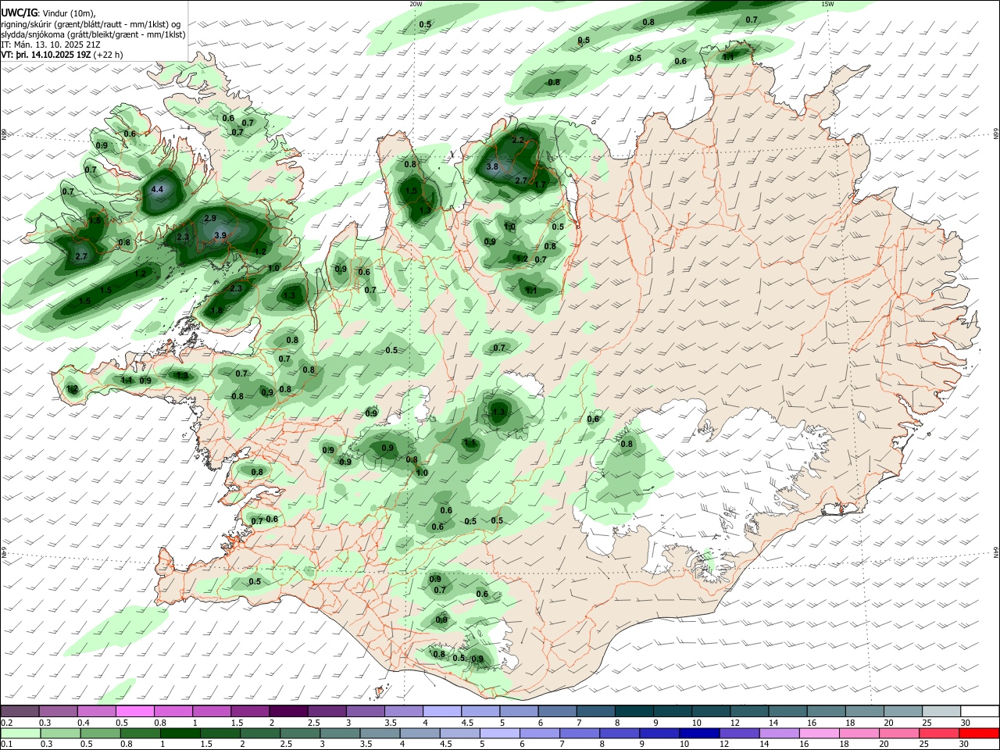Click the darkest purple legend swatch at 2
The width and height of the screenshot is (1000, 750).
pos(288,711)
